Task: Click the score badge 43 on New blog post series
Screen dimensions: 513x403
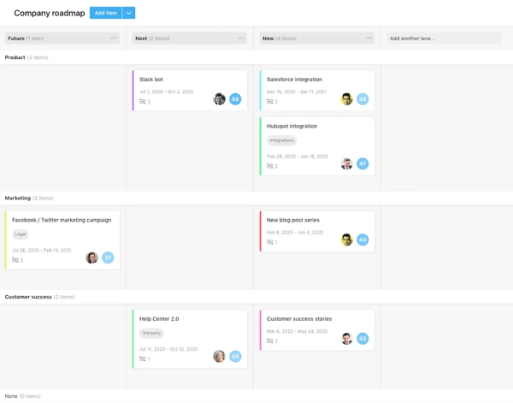Action: pyautogui.click(x=363, y=240)
